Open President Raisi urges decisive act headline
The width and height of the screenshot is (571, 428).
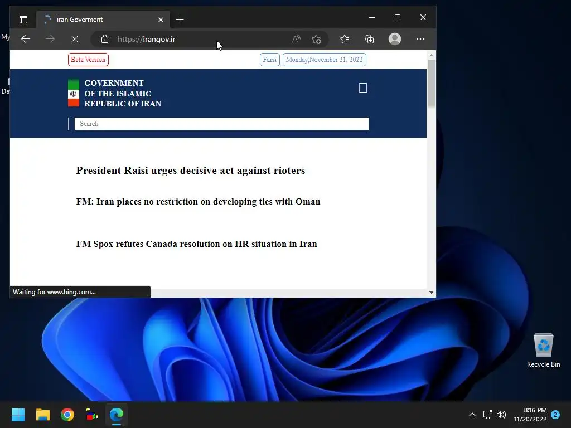191,171
